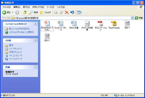Go up one folder level
Viewport: 145px width, 98px height.
(25, 12)
